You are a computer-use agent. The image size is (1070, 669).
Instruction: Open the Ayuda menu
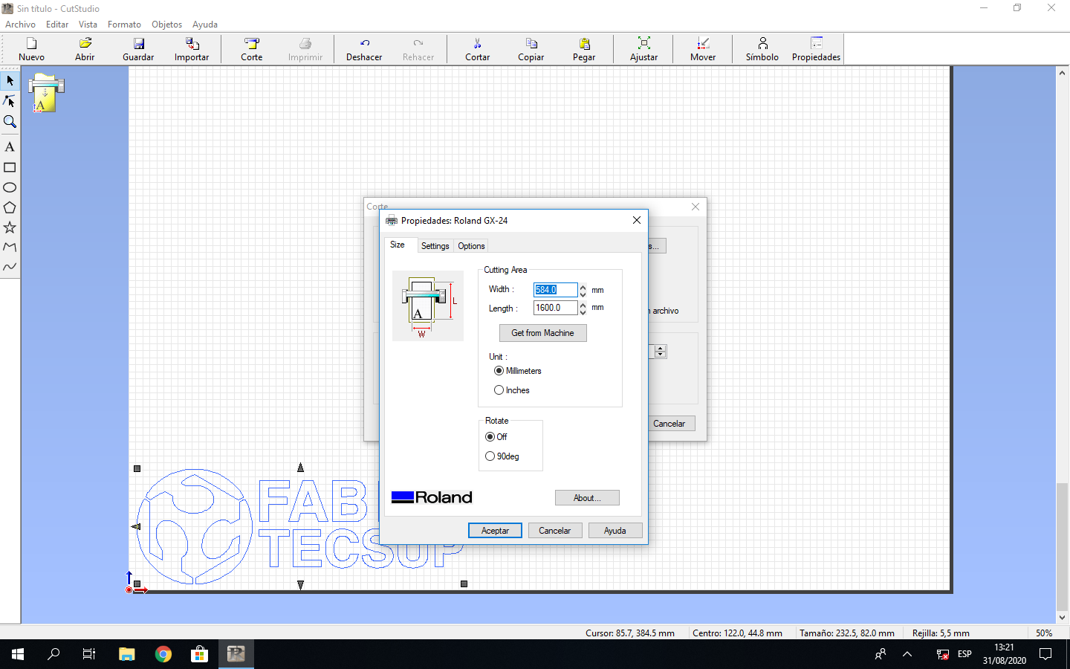point(205,25)
